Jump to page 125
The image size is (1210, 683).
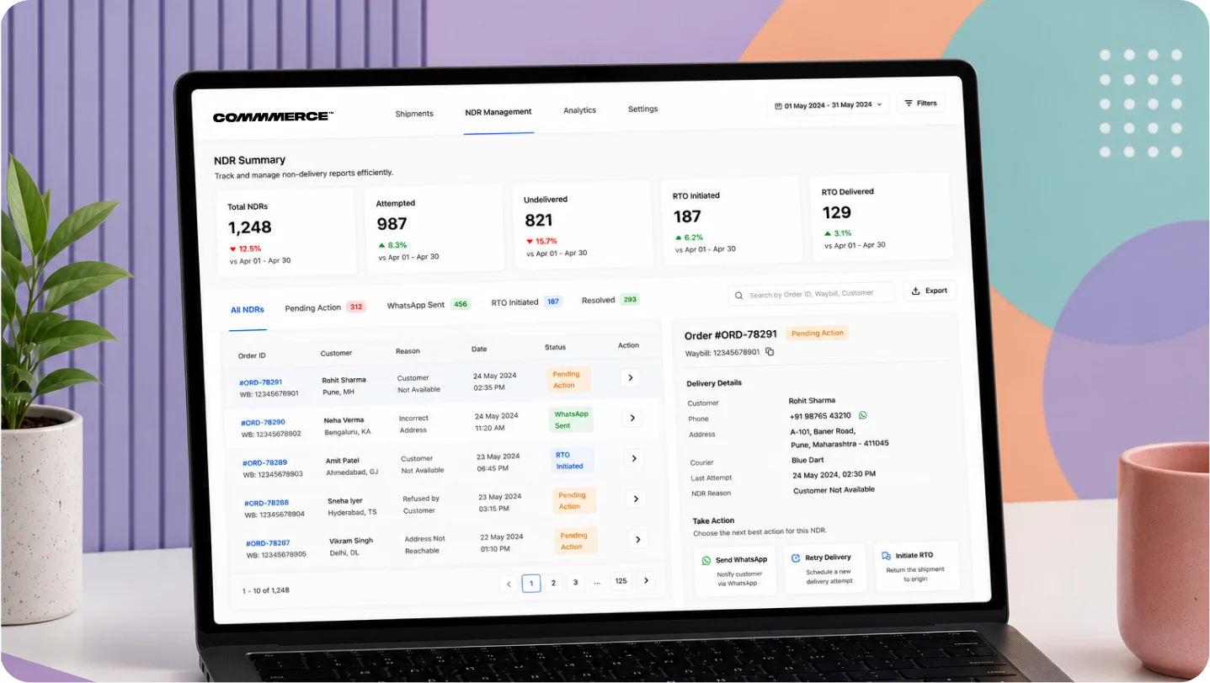(x=621, y=581)
